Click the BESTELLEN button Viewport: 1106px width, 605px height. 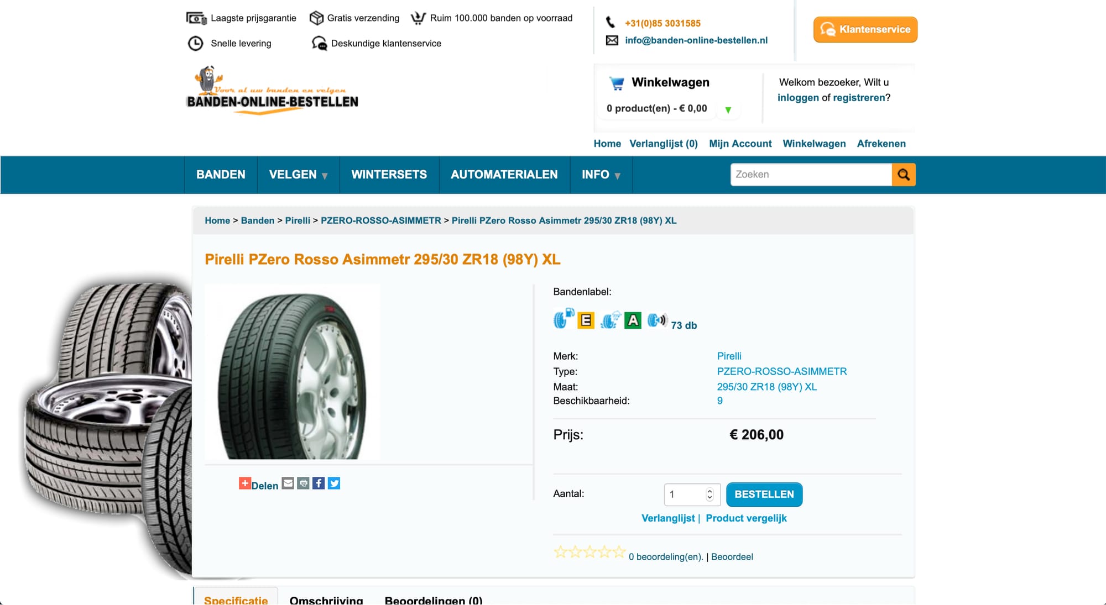coord(764,494)
